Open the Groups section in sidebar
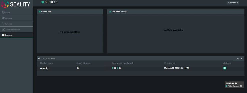 (x=16, y=18)
